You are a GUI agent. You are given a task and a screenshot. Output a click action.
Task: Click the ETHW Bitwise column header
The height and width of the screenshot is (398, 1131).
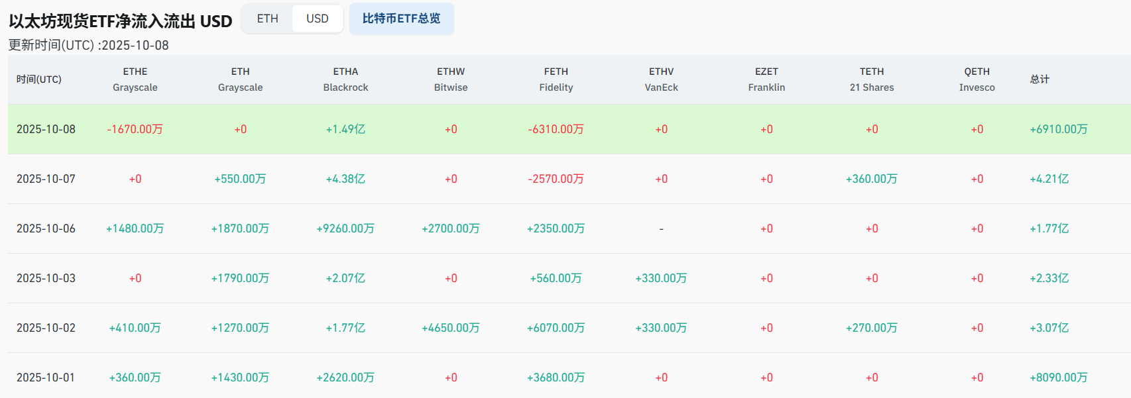coord(451,79)
